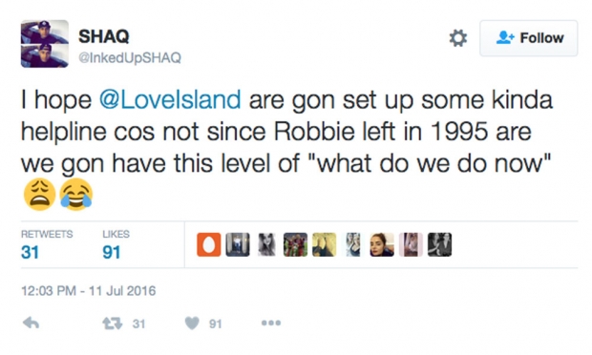The width and height of the screenshot is (592, 355).
Task: Click the @InkedUpSHAQ handle
Action: click(130, 57)
